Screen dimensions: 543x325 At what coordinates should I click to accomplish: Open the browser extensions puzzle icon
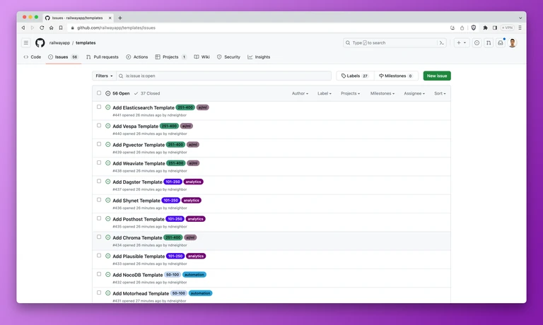pyautogui.click(x=485, y=28)
